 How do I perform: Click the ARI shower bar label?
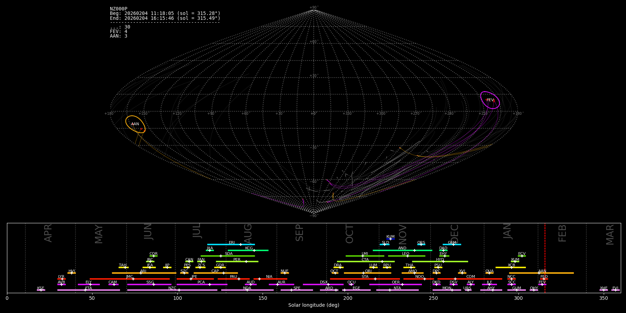(x=143, y=271)
